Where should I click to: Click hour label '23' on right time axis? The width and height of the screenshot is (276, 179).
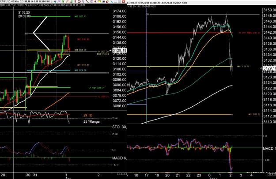(x=199, y=175)
